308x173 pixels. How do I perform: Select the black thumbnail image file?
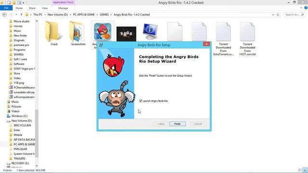click(126, 34)
